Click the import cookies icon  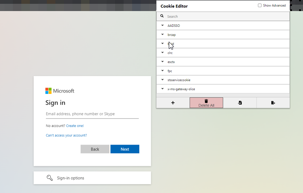pos(240,103)
